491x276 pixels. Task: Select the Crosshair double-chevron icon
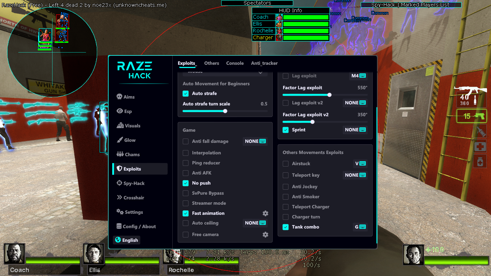coord(119,198)
